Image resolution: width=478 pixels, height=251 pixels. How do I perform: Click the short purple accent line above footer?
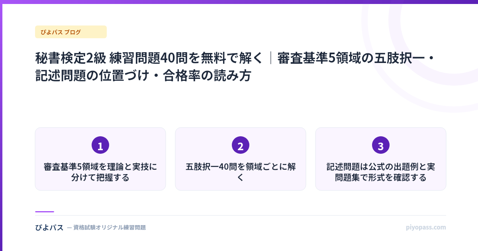pos(45,212)
